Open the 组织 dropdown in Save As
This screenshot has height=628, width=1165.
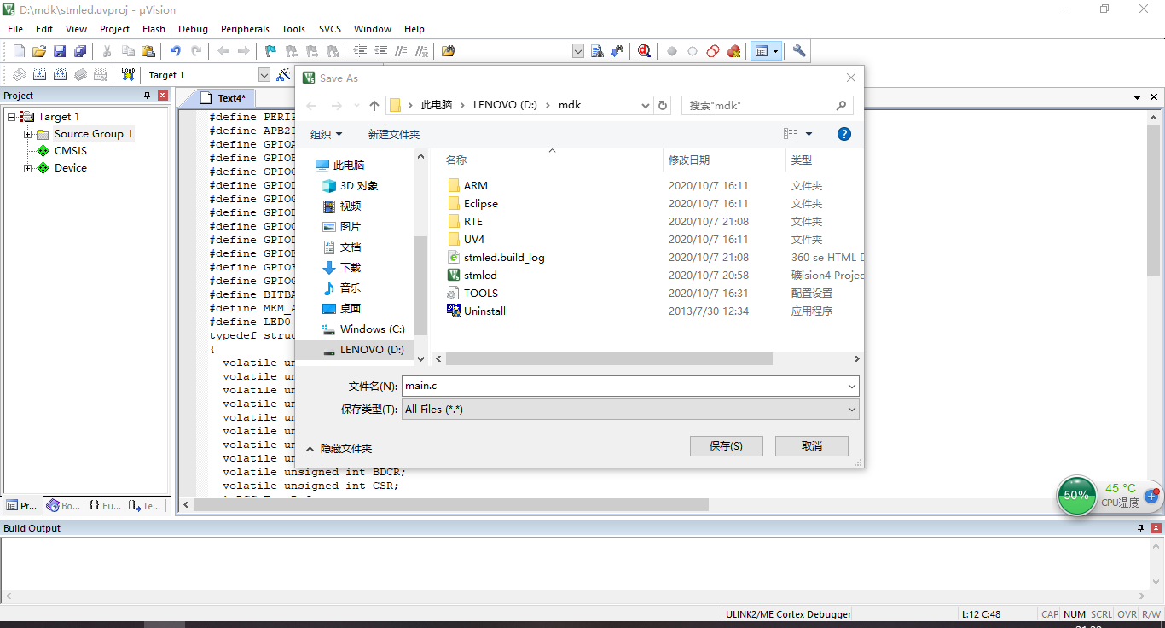tap(326, 134)
